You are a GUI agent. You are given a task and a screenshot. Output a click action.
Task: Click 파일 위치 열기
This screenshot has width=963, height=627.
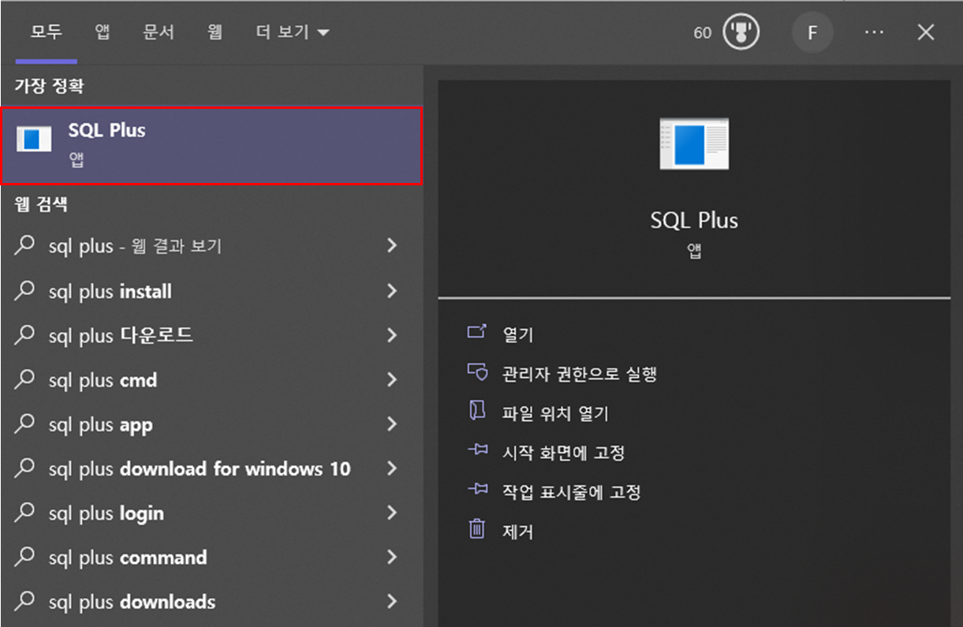click(x=555, y=413)
